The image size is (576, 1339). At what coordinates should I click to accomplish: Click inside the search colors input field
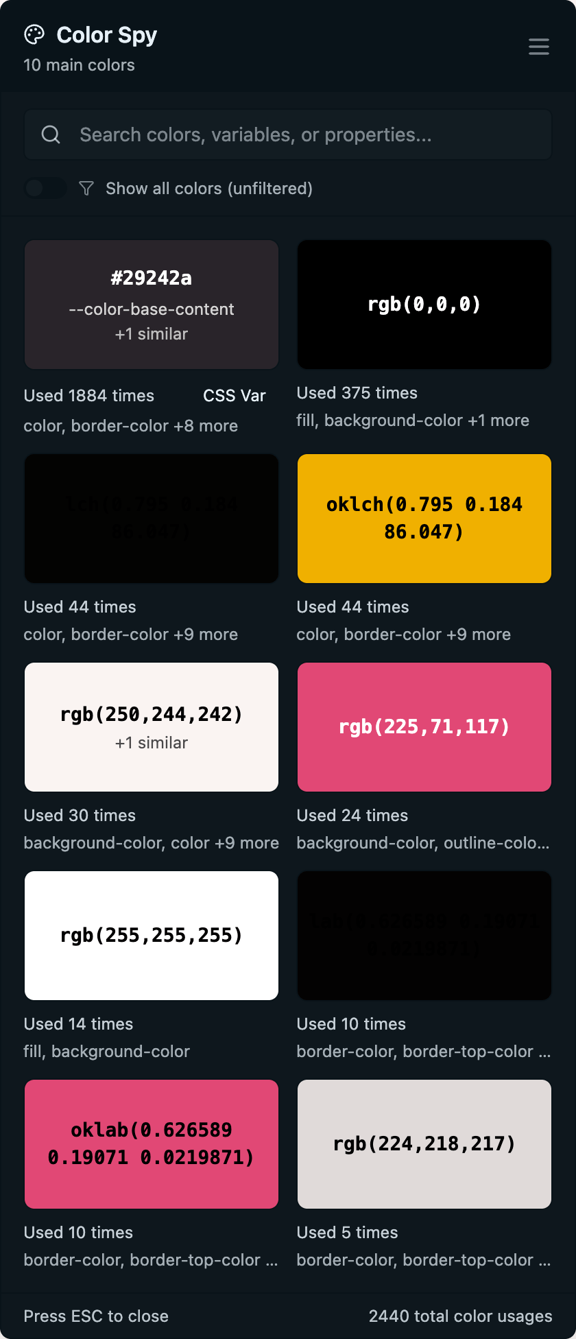pos(274,134)
